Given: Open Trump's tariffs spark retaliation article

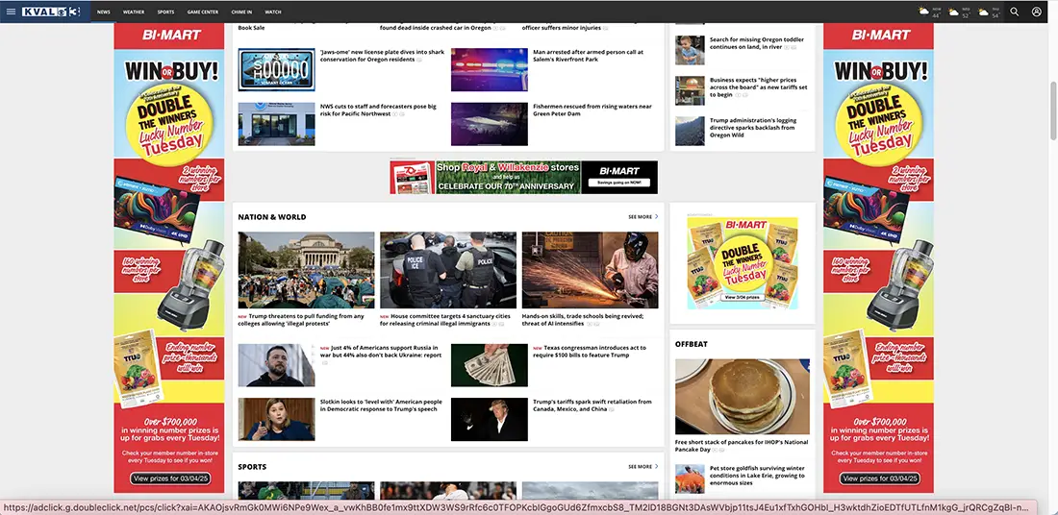Looking at the screenshot, I should tap(592, 405).
